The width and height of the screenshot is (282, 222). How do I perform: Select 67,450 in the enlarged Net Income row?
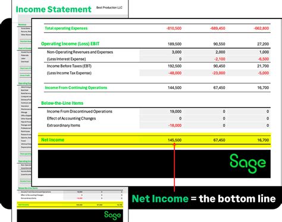click(x=219, y=140)
